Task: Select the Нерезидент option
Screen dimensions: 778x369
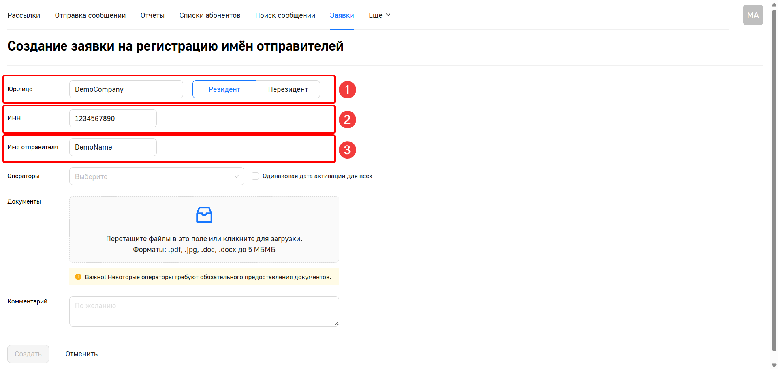Action: click(x=288, y=89)
